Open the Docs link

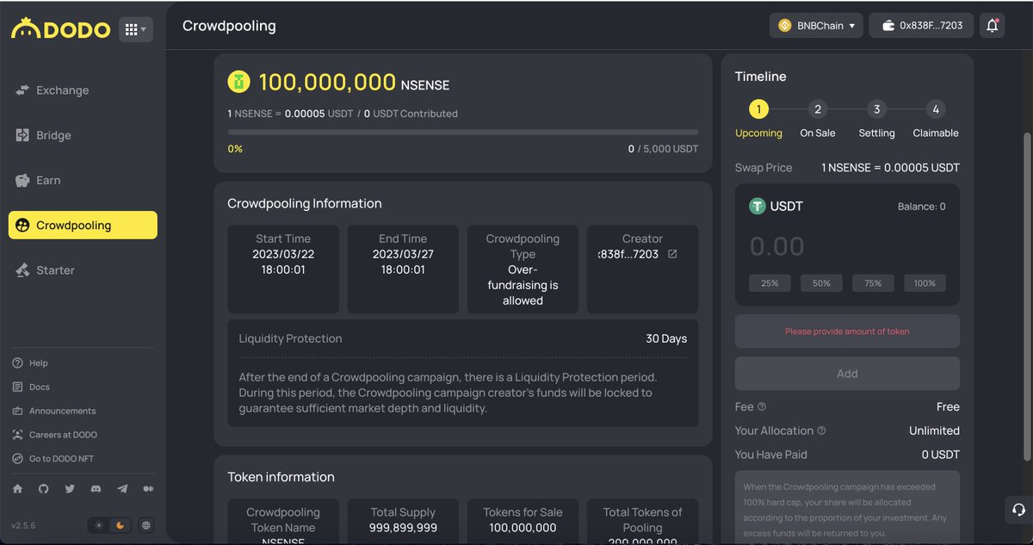click(40, 387)
